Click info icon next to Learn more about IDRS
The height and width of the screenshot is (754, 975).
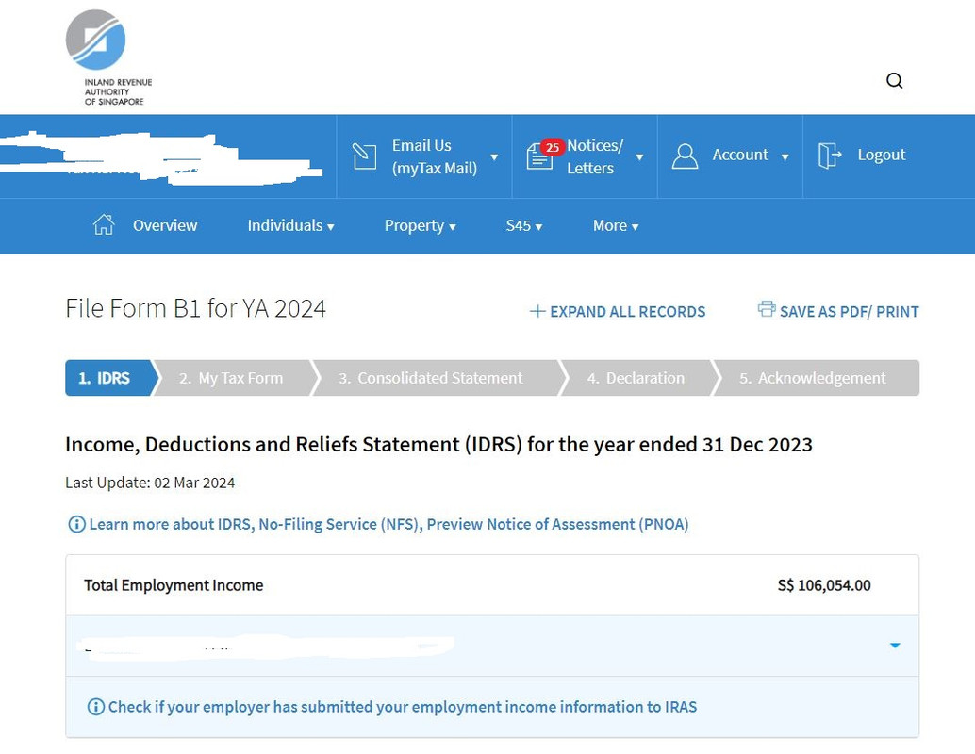[75, 524]
